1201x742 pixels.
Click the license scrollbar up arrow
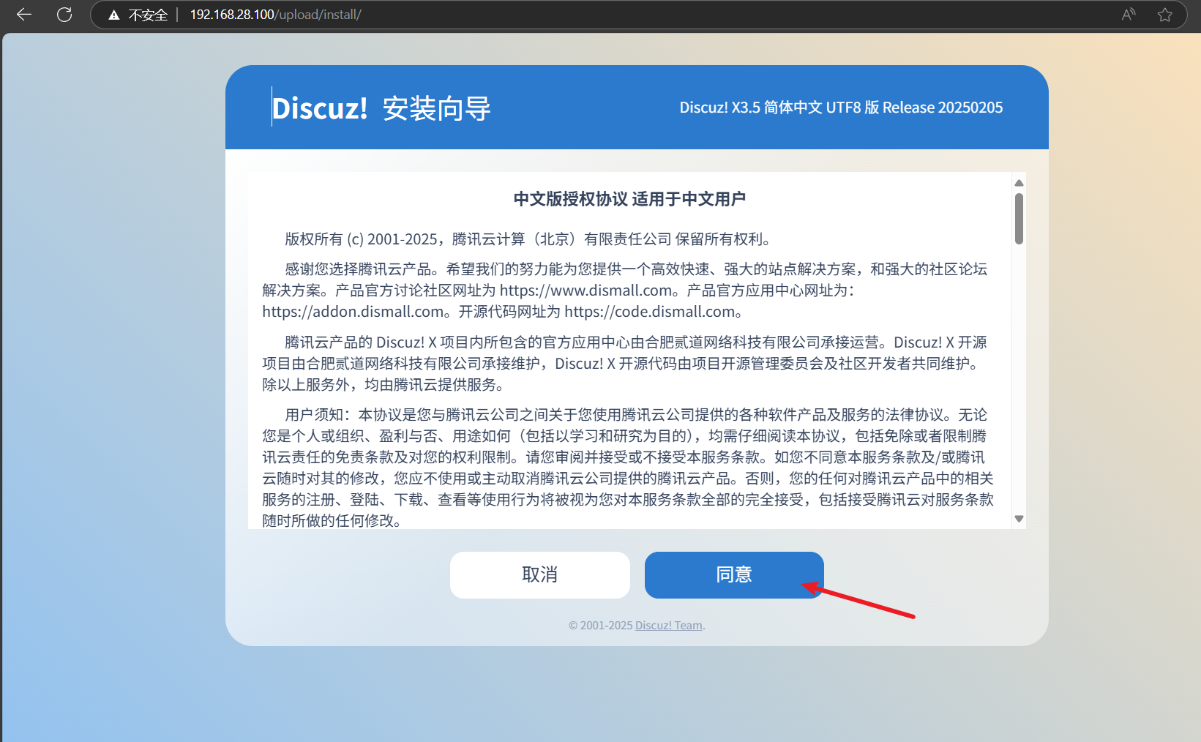click(x=1019, y=183)
